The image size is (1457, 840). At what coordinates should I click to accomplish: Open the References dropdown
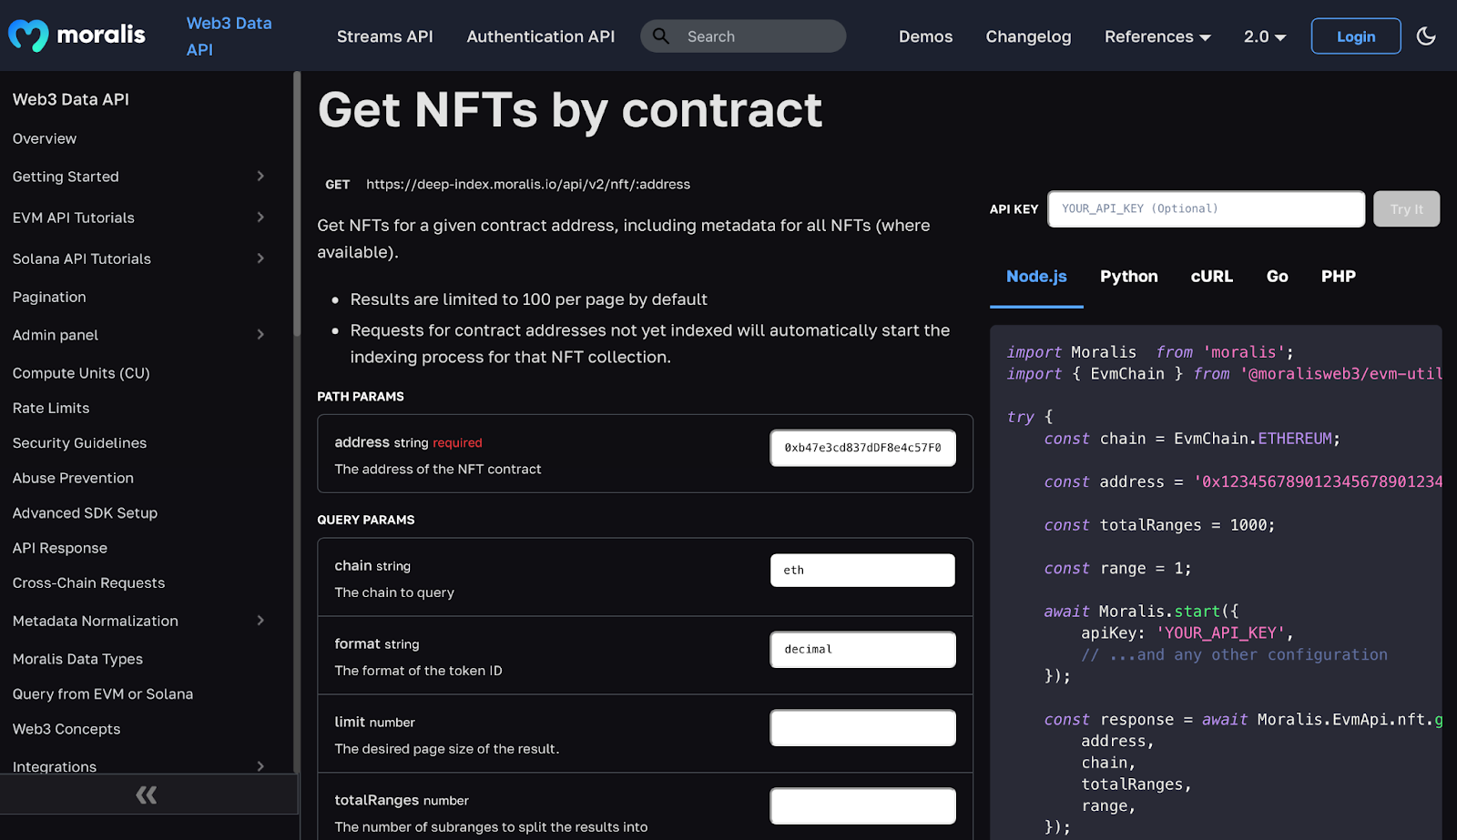tap(1156, 36)
